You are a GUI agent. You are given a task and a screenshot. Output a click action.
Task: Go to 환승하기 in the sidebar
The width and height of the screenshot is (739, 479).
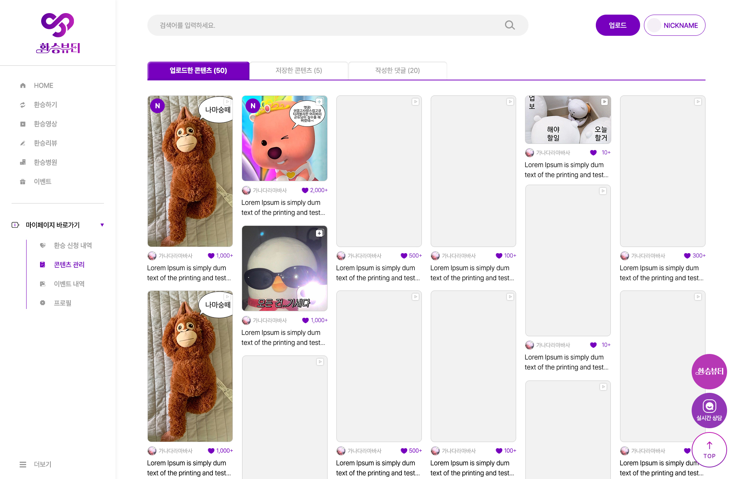45,105
